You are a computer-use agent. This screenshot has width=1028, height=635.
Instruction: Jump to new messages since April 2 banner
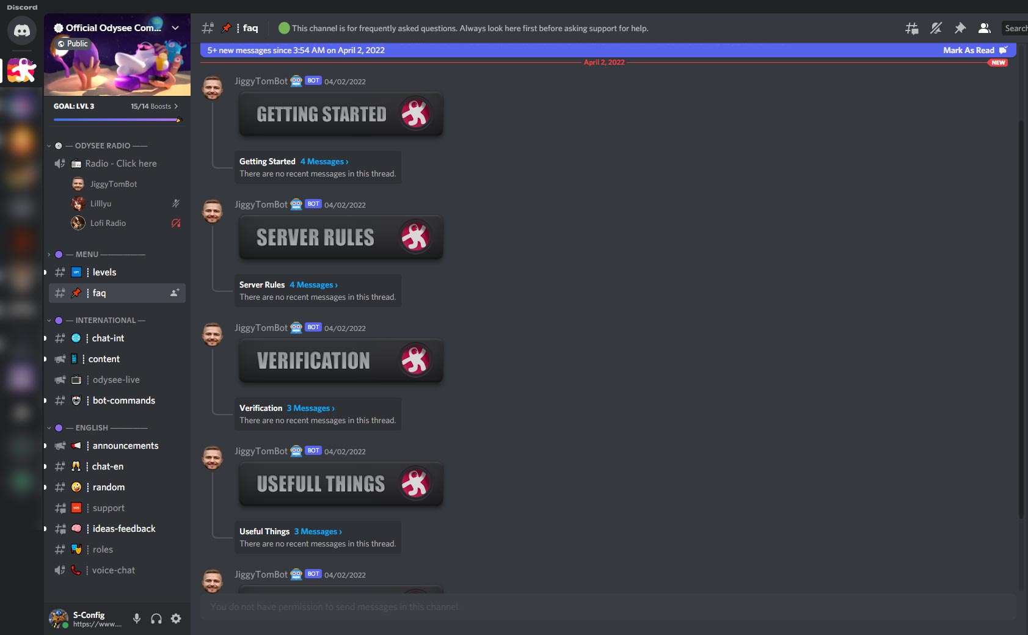[x=296, y=50]
